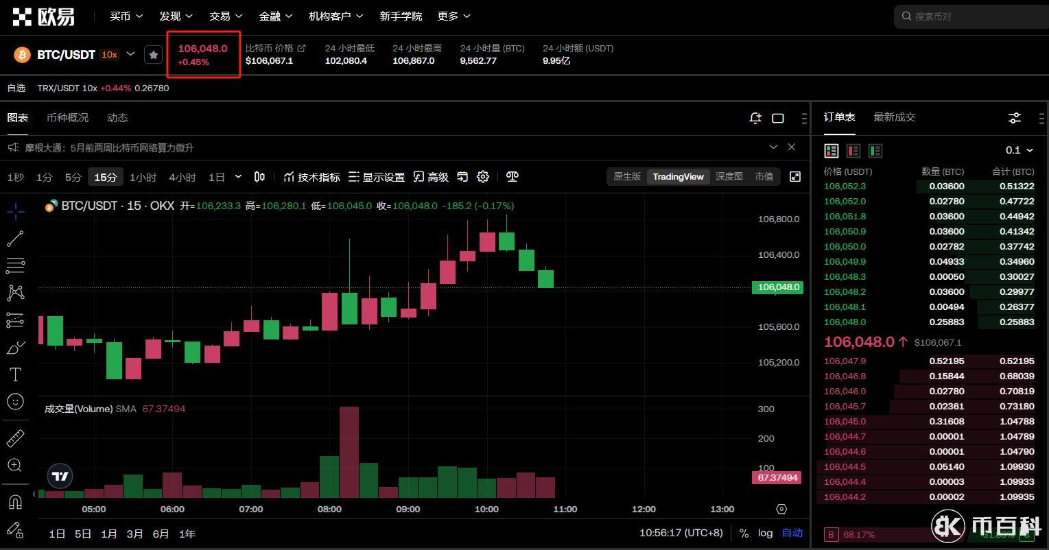The height and width of the screenshot is (550, 1049).
Task: Toggle percentage scale on chart
Action: click(744, 533)
